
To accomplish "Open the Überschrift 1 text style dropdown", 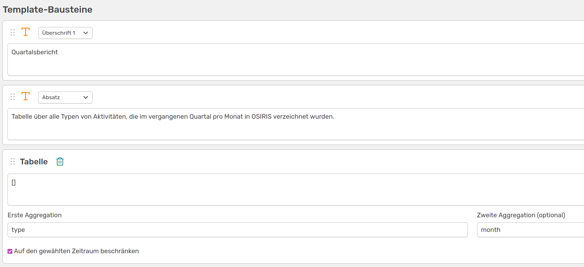I will tap(65, 33).
